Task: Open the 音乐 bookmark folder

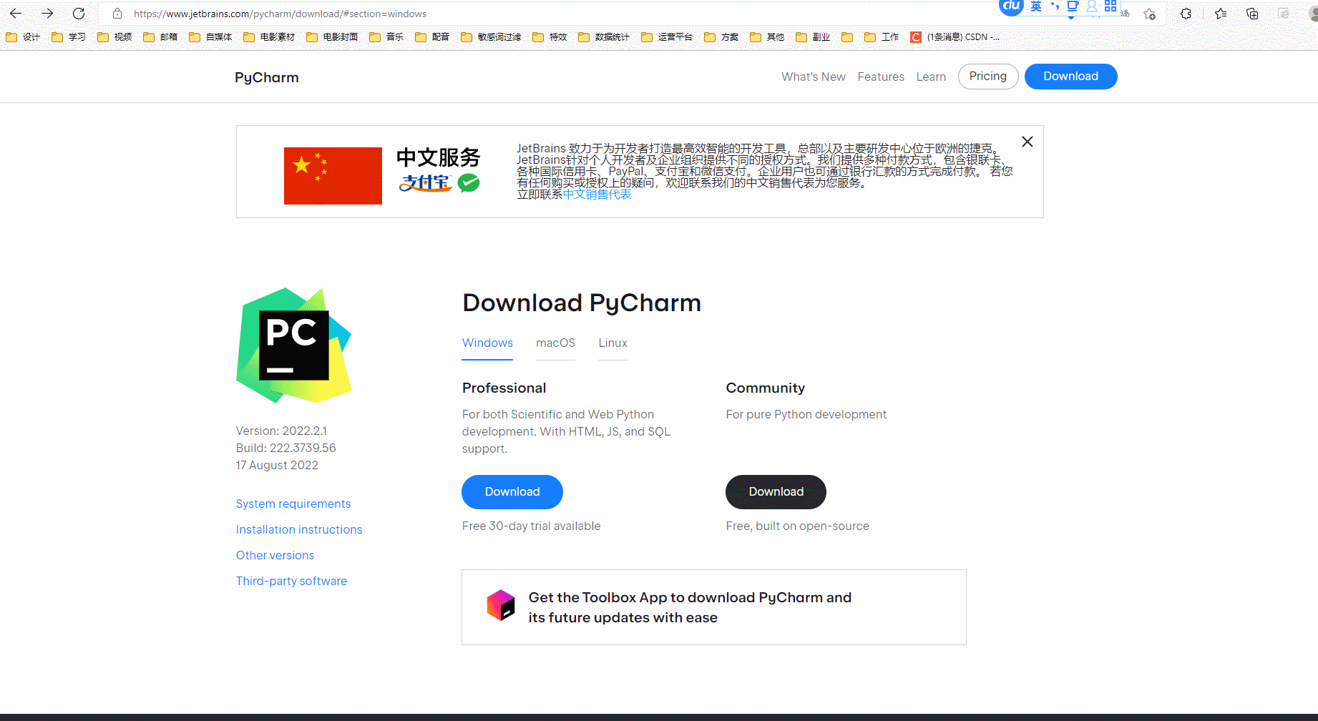Action: [386, 37]
